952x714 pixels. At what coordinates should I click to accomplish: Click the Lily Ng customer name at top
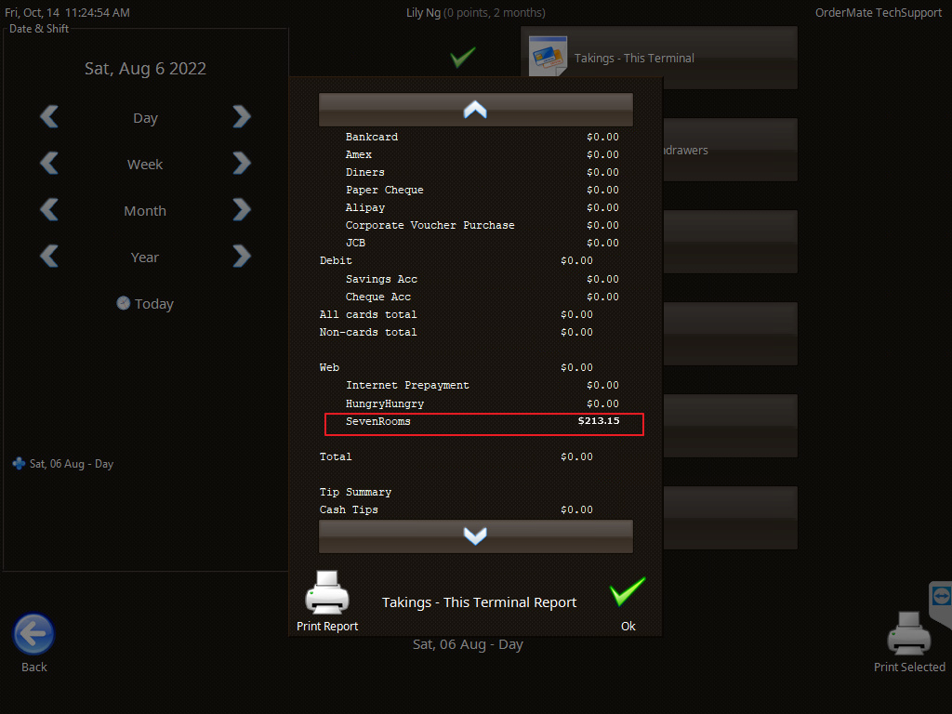(423, 13)
